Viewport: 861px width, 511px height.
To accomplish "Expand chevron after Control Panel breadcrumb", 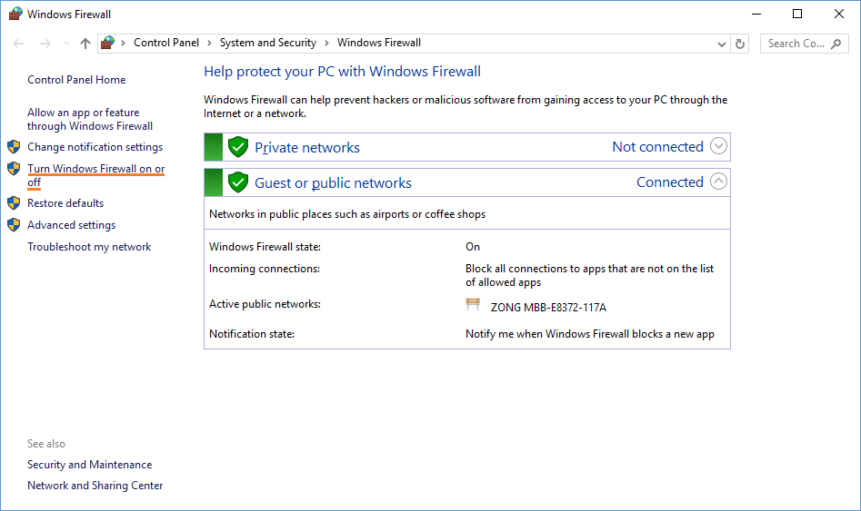I will click(x=209, y=43).
